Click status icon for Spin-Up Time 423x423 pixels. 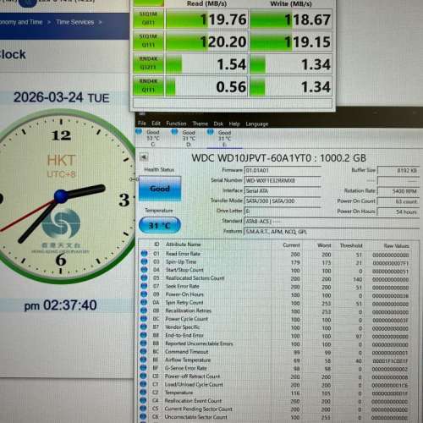[145, 261]
